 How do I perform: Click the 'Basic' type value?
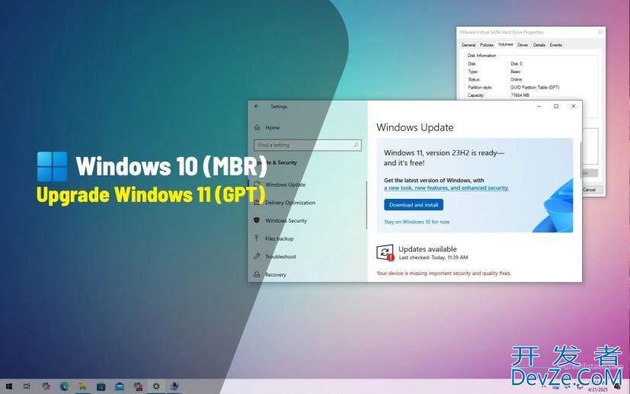(516, 72)
